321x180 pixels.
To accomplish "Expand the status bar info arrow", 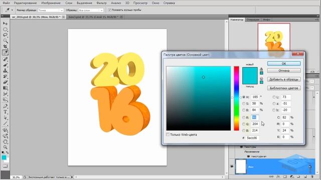I will coord(72,177).
